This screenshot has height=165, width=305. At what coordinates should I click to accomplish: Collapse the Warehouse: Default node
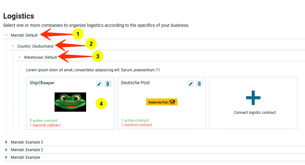pos(20,57)
